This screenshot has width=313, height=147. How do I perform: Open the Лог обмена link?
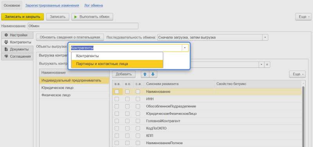94,5
